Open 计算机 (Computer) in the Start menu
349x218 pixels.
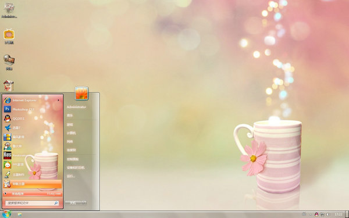pyautogui.click(x=71, y=133)
